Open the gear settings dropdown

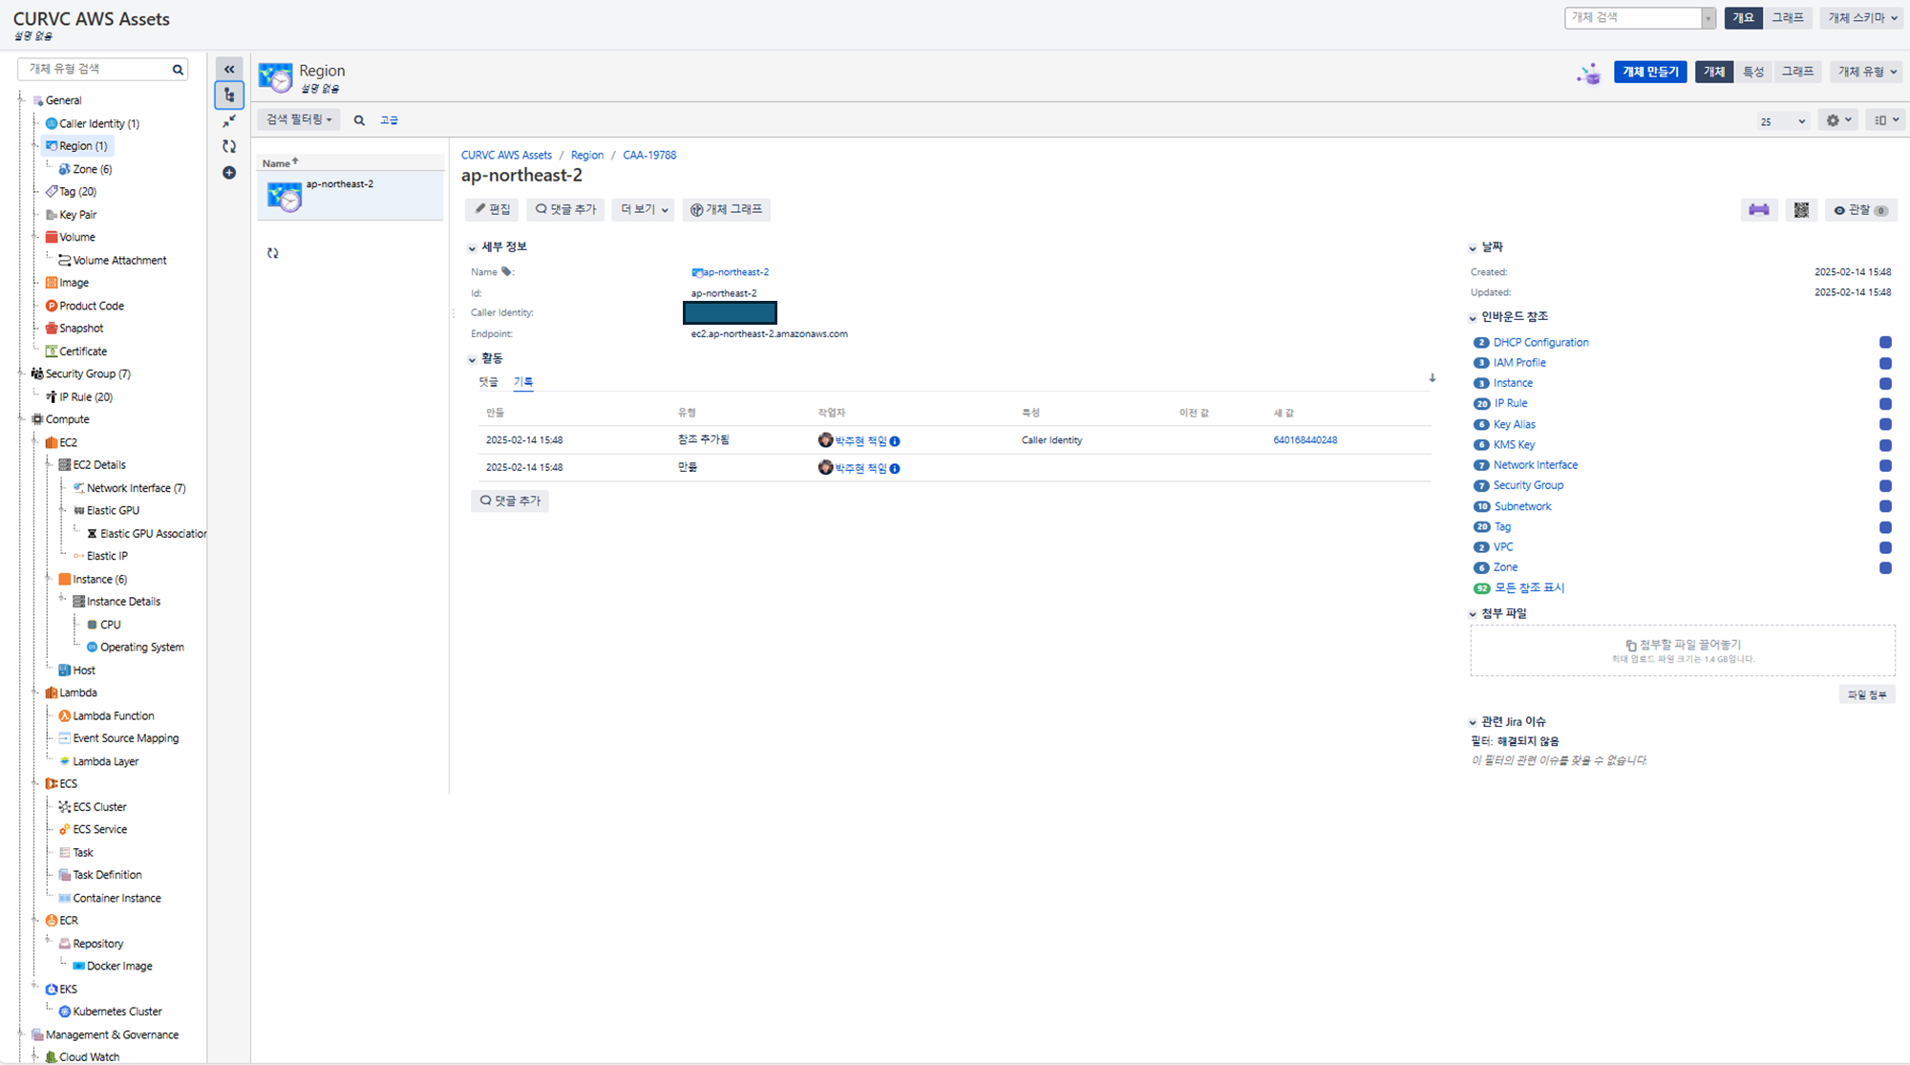tap(1838, 120)
